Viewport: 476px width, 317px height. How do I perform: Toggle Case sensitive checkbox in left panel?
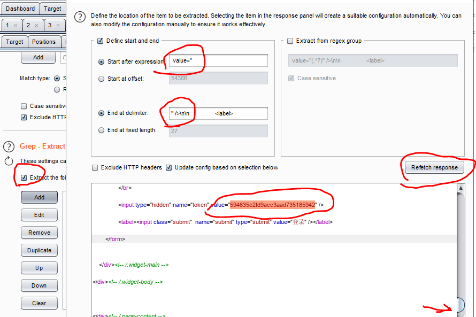24,106
